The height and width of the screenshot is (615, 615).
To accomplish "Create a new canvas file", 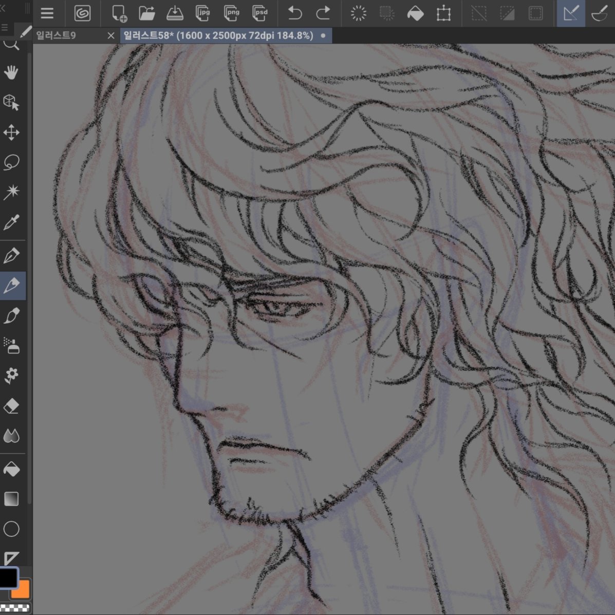I will click(x=119, y=13).
